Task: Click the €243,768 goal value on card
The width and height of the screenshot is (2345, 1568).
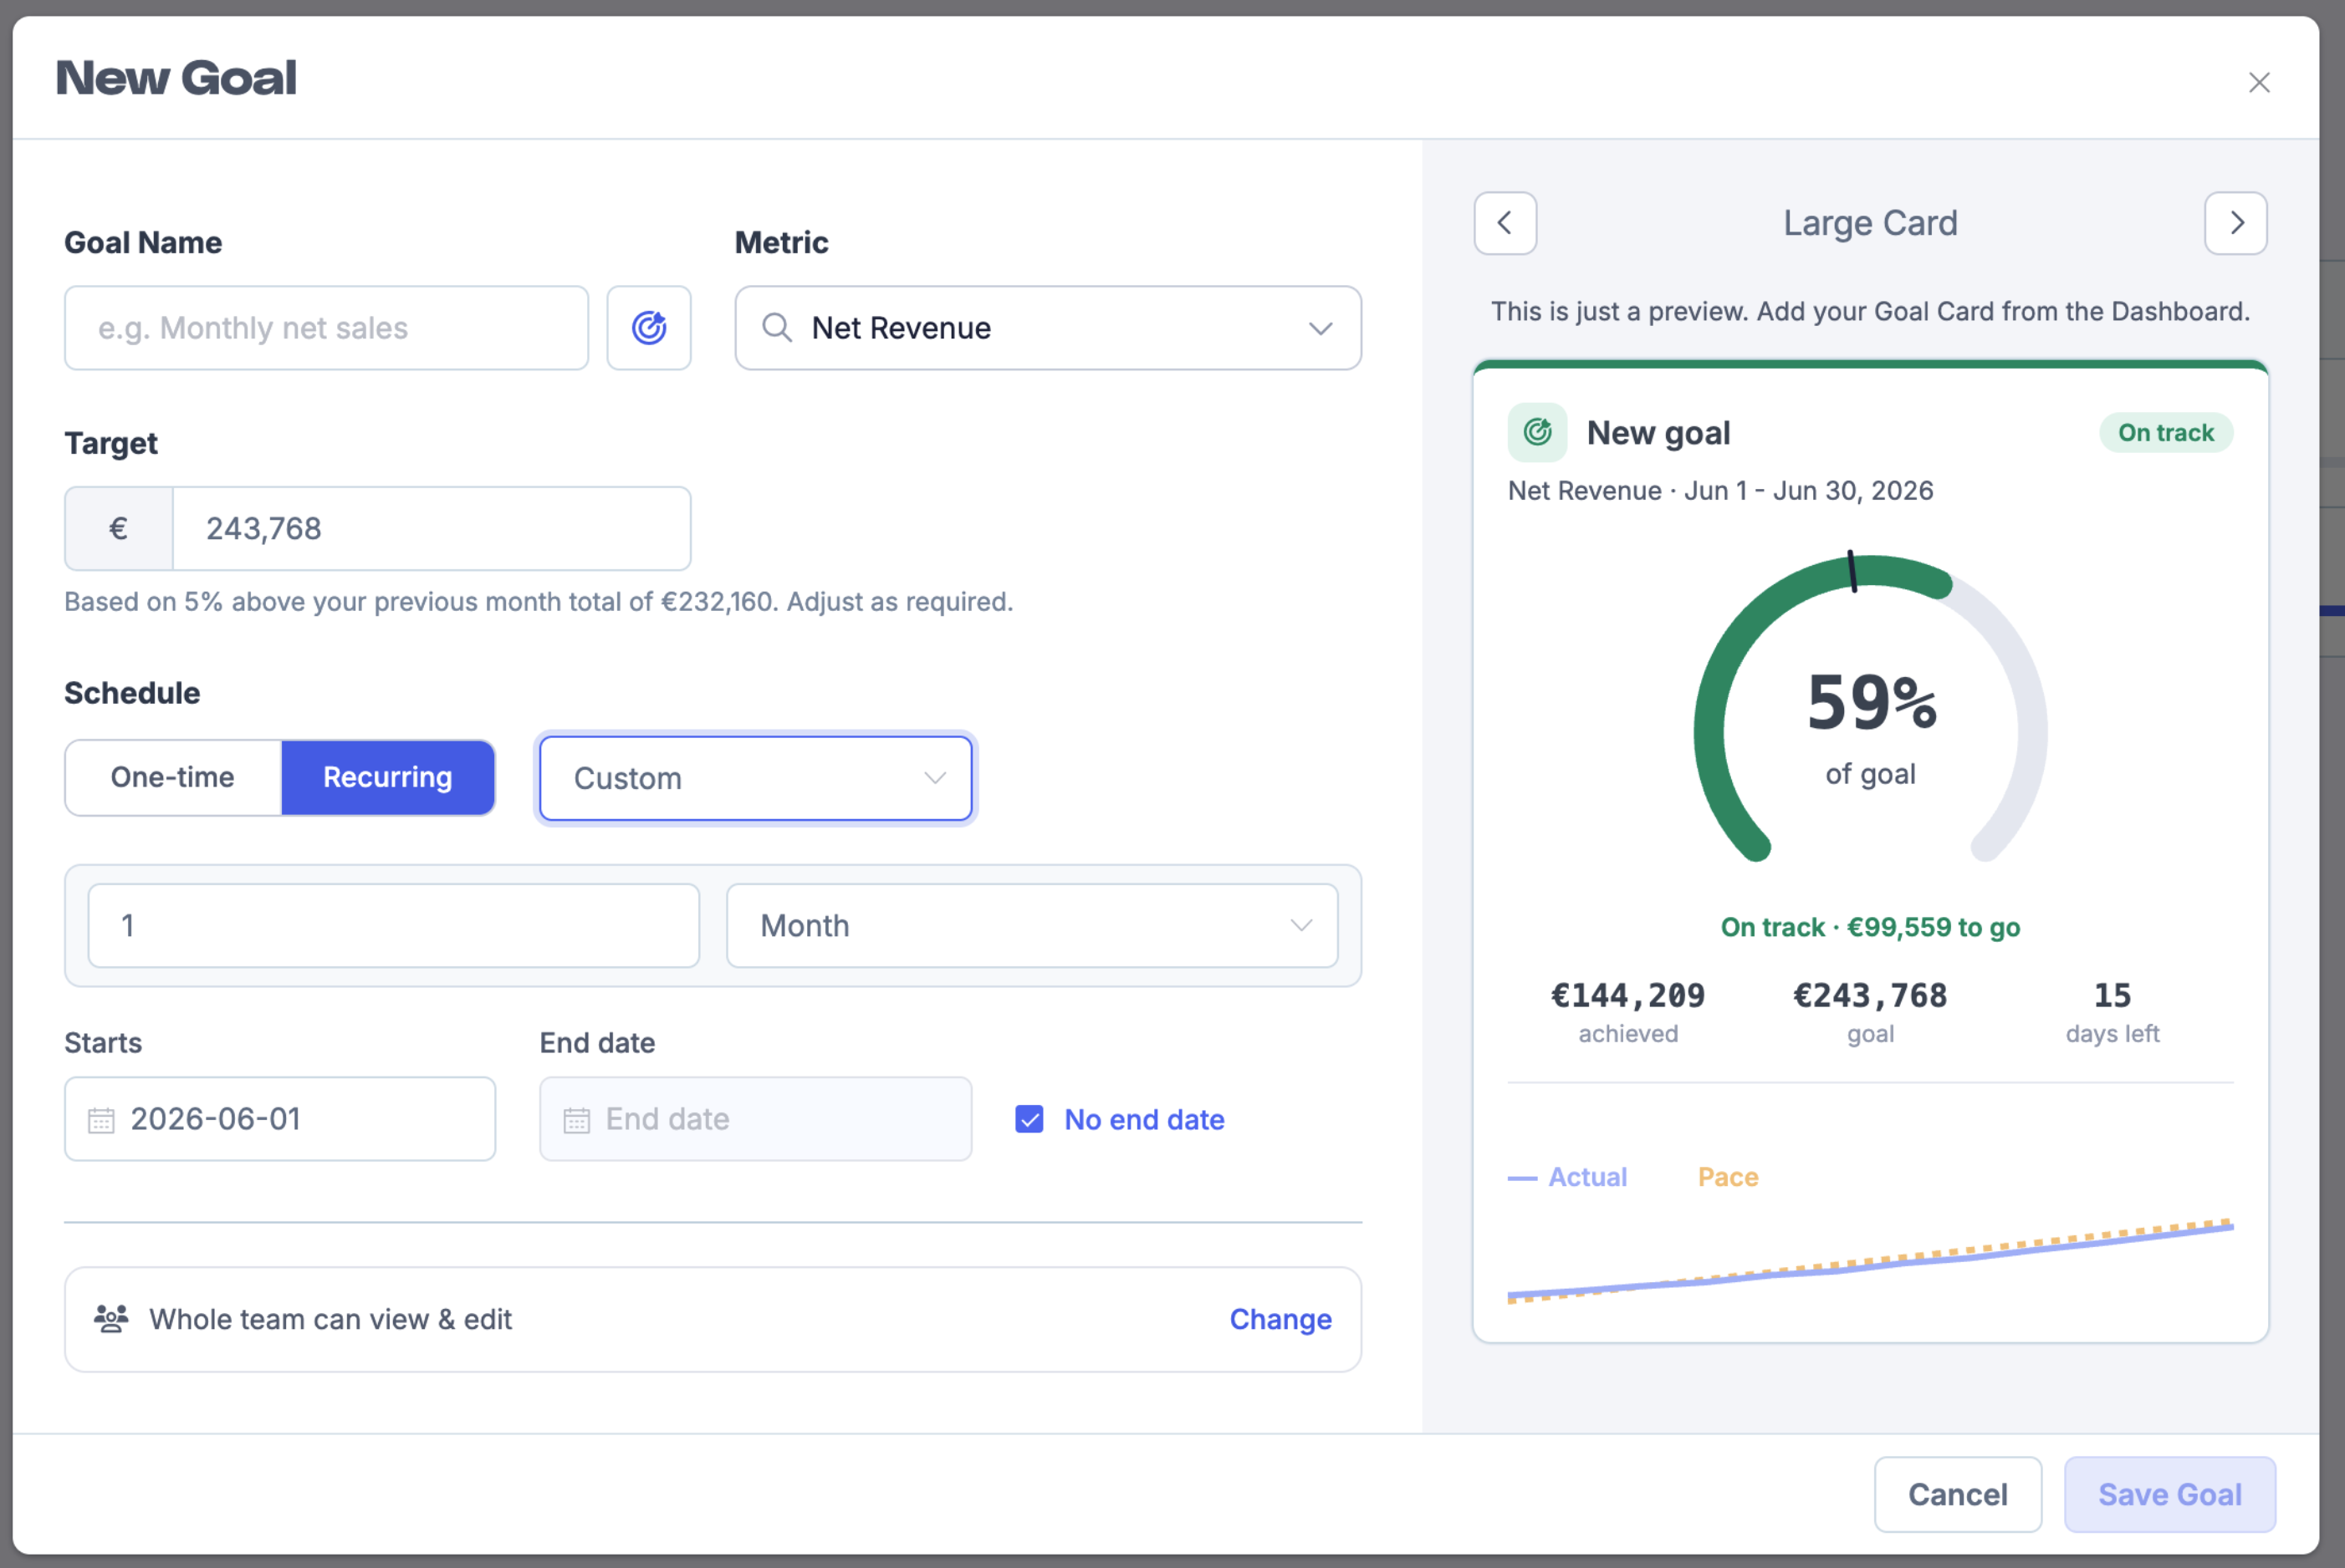Action: pos(1870,995)
